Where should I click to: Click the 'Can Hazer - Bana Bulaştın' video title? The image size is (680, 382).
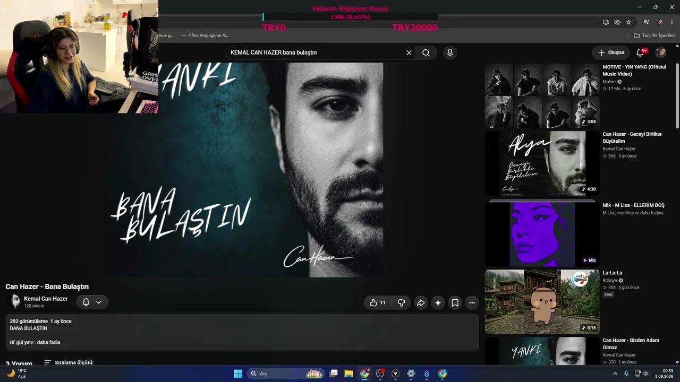tap(47, 286)
